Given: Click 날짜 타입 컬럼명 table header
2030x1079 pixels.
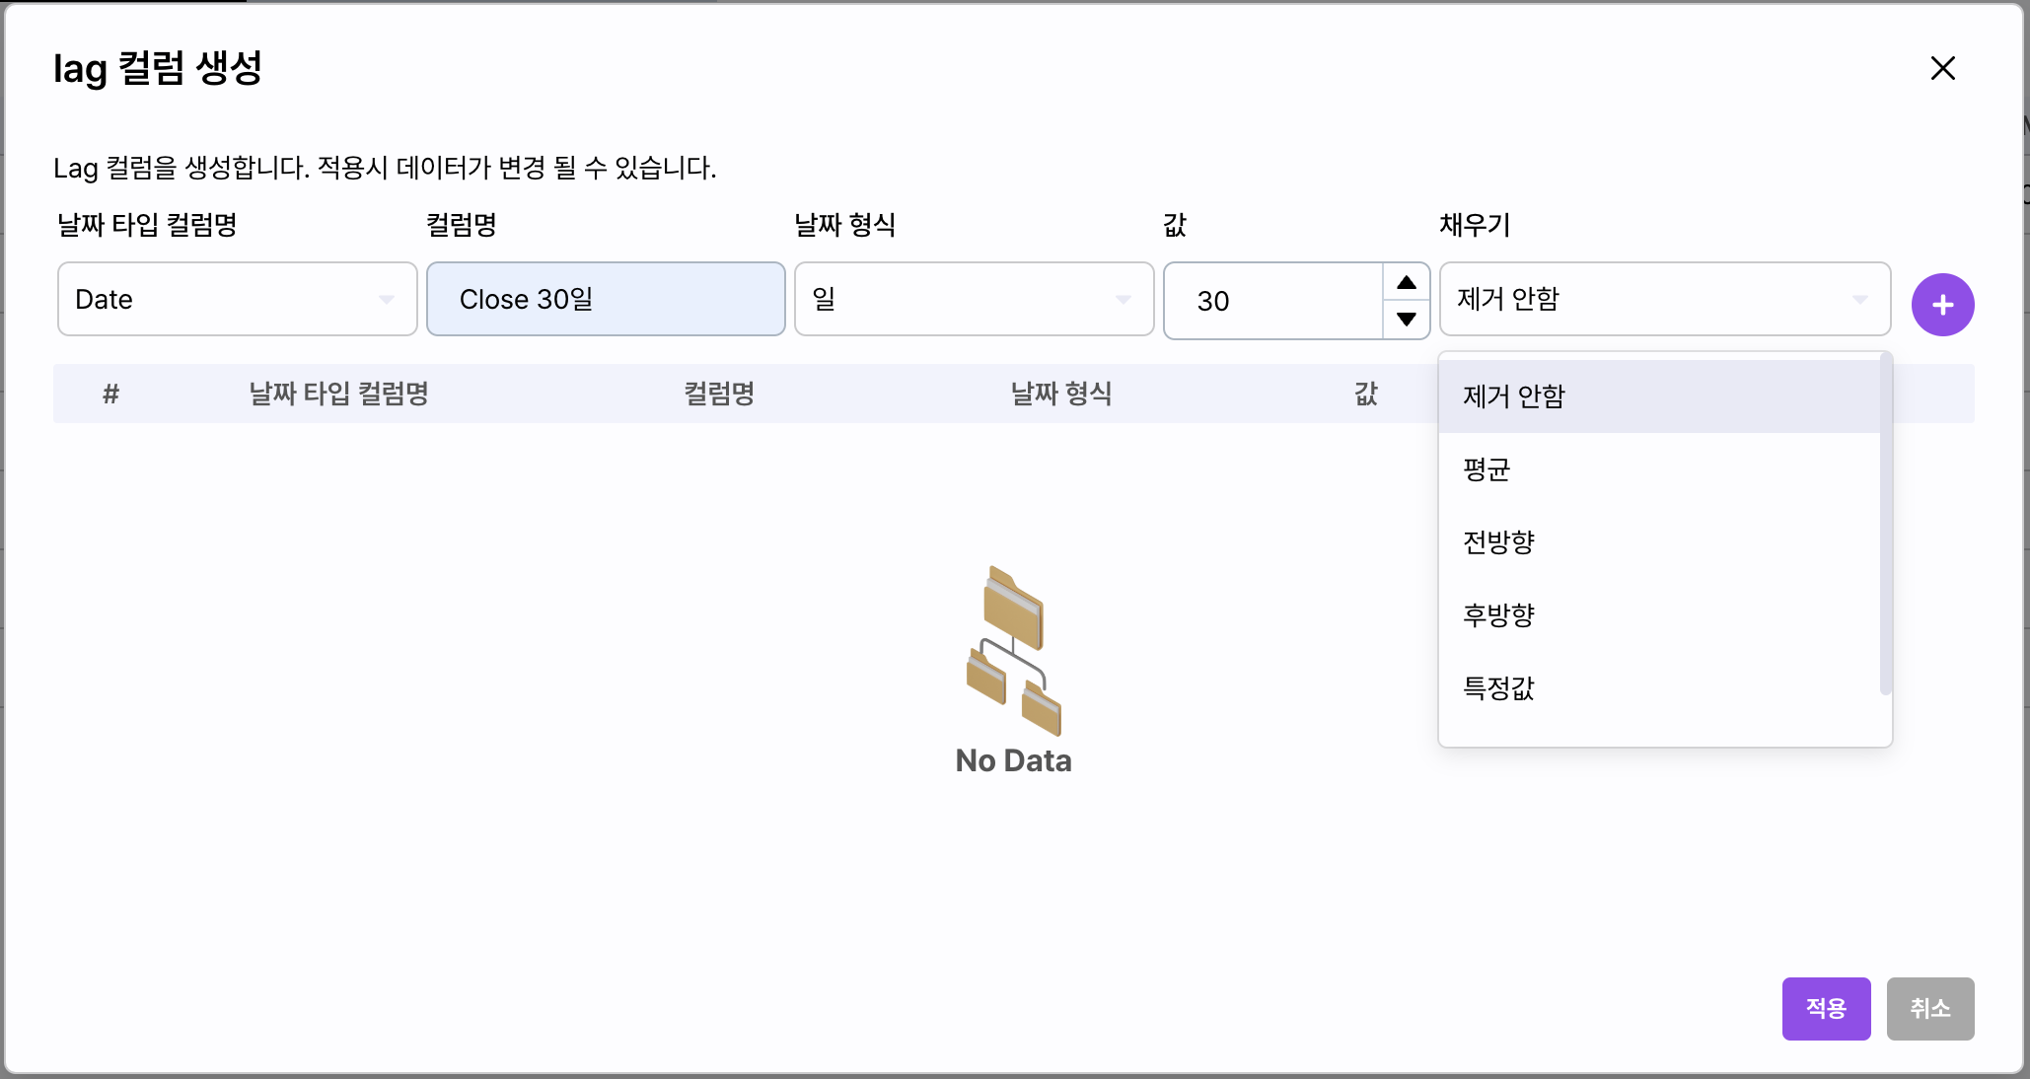Looking at the screenshot, I should click(338, 395).
